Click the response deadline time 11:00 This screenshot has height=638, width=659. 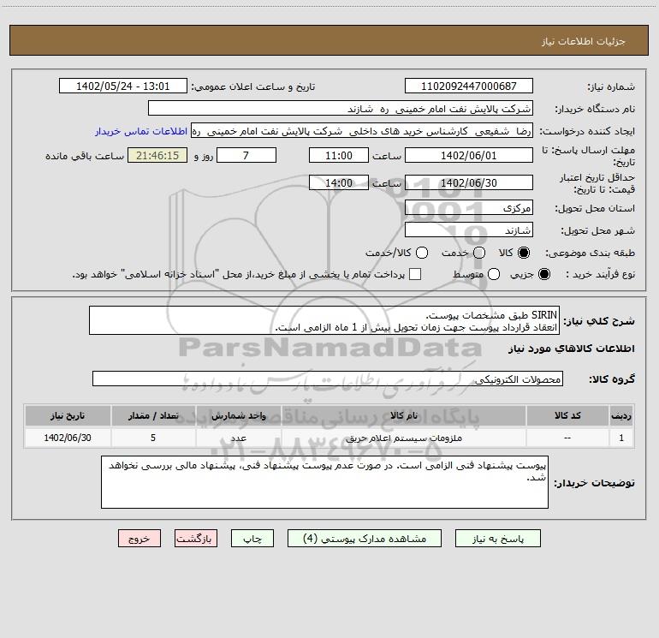(339, 155)
